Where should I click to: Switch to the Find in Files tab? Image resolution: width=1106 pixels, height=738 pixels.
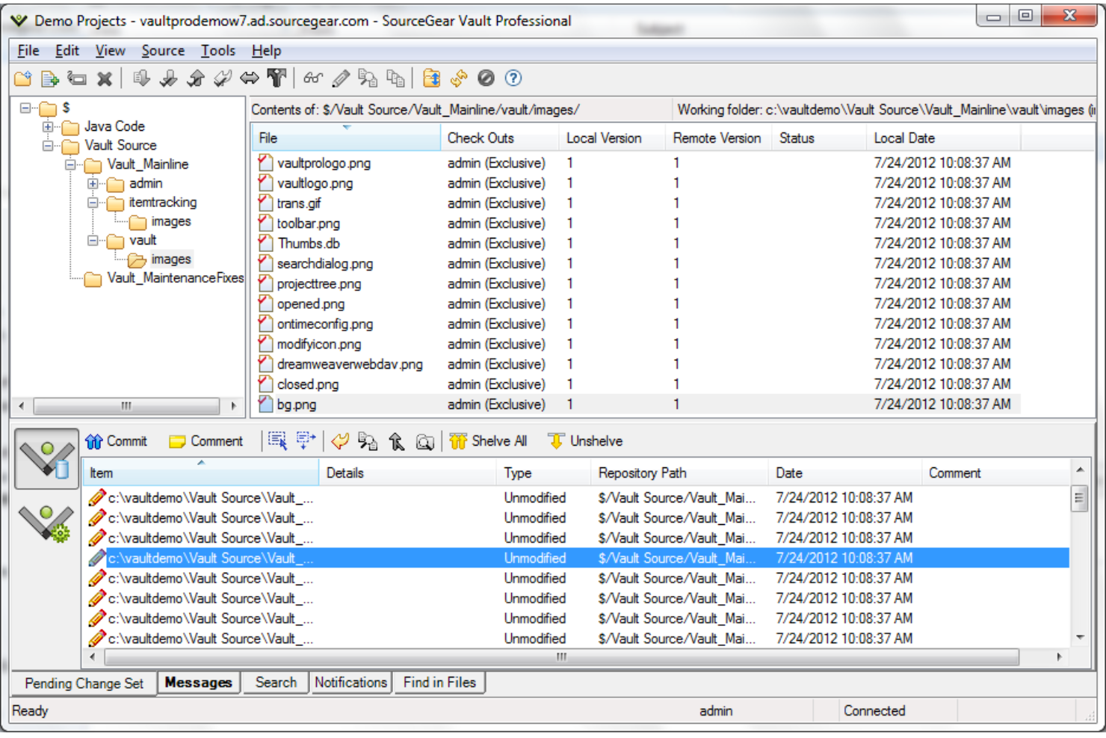click(439, 683)
